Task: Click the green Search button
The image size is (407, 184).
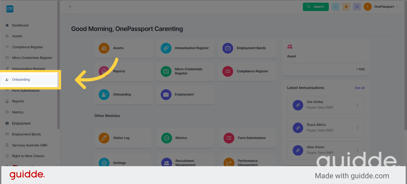Action: 316,7
